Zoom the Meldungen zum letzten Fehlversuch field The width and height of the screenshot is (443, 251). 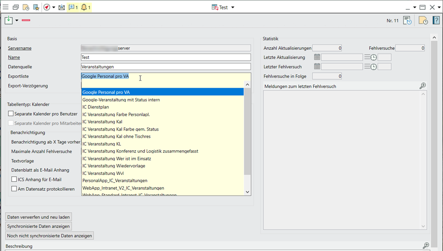[x=422, y=86]
